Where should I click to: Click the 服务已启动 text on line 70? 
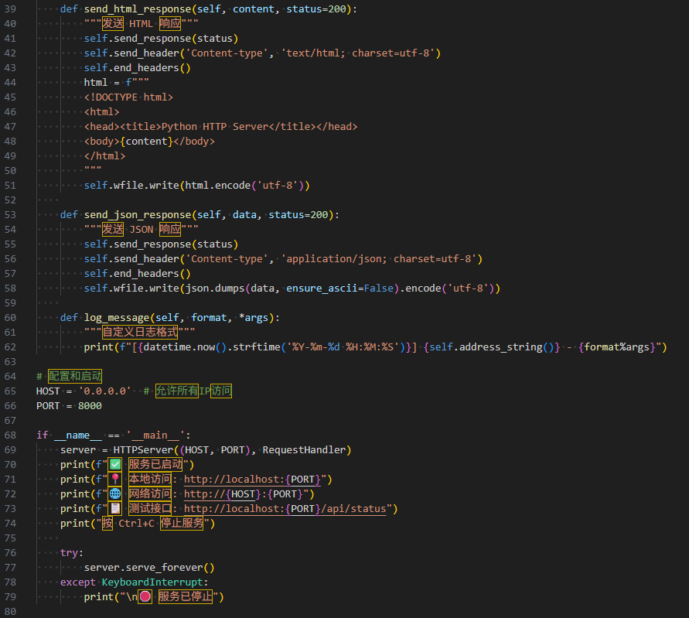coord(155,464)
